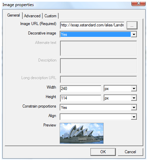Switch to the General tab
This screenshot has height=161, width=148.
(x=14, y=15)
